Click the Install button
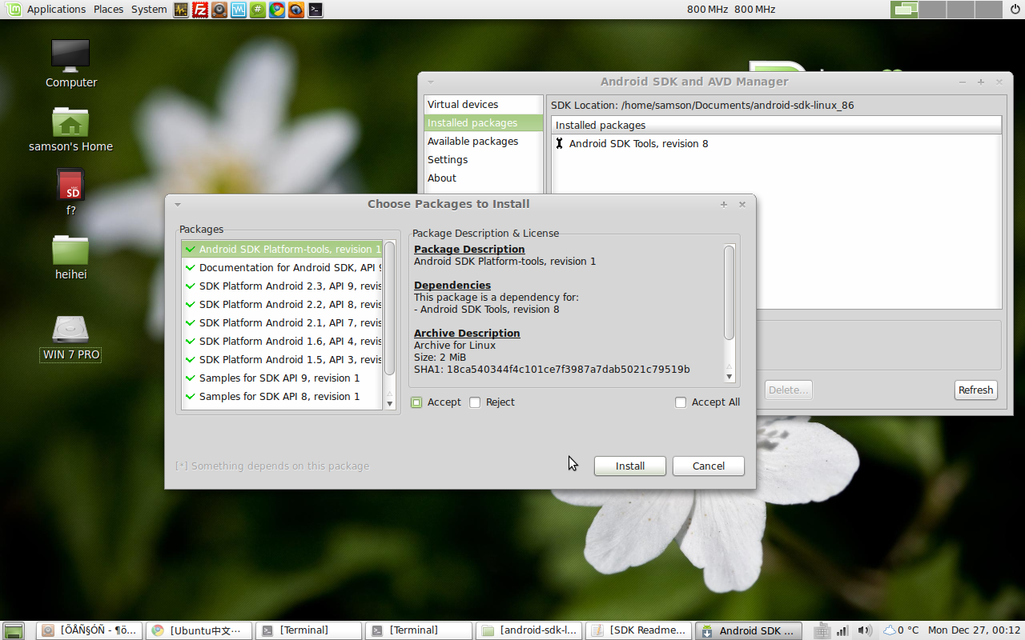This screenshot has width=1025, height=640. [x=629, y=466]
